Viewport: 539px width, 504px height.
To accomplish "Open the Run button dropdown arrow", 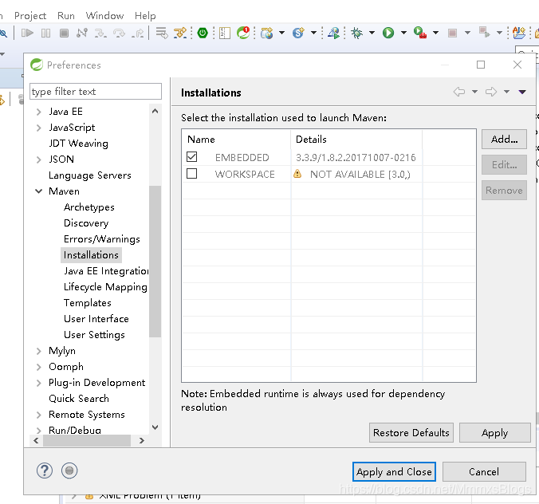I will (x=404, y=33).
